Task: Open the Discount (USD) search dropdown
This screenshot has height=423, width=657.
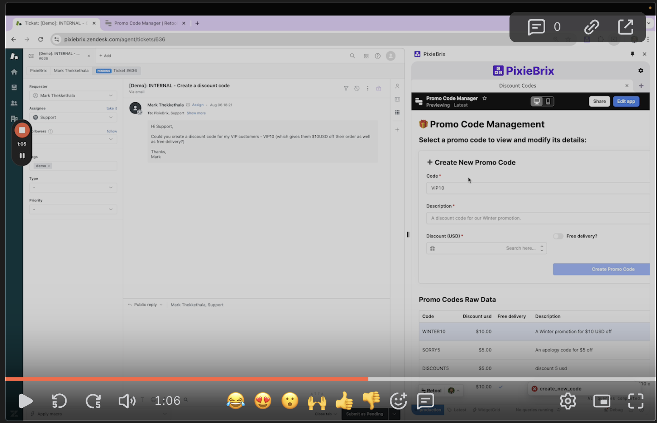Action: tap(487, 248)
